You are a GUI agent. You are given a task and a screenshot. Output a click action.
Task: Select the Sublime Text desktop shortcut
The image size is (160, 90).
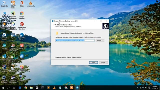[x=4, y=25]
